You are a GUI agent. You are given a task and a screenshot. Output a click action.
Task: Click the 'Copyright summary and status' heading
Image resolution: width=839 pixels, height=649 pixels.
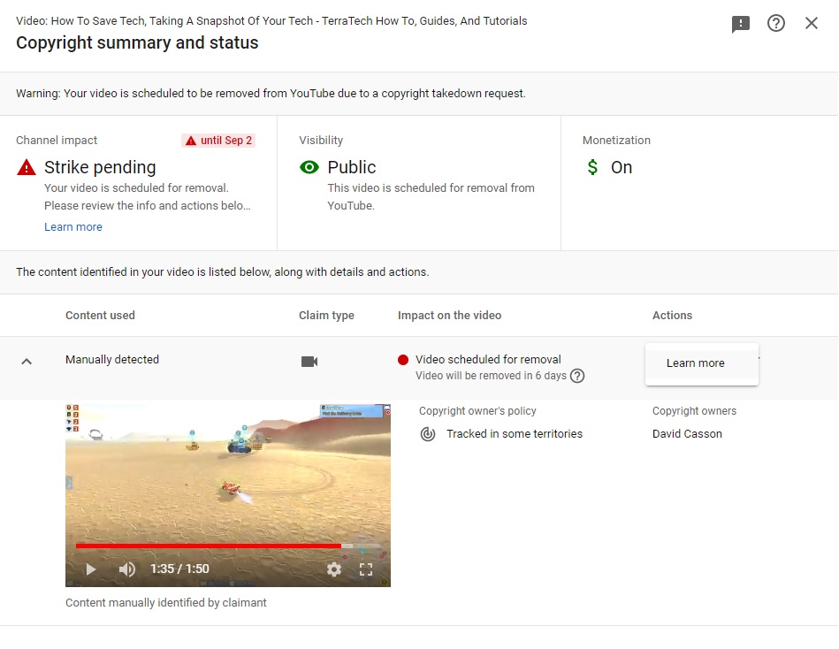[137, 42]
